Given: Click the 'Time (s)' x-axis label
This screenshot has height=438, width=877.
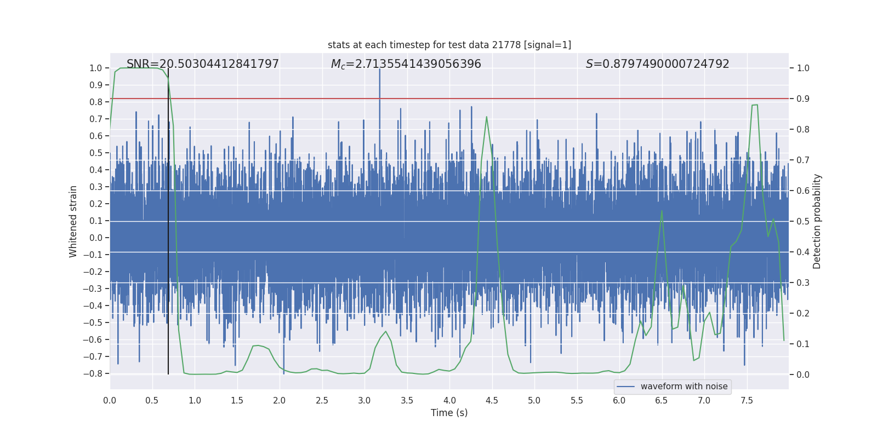Looking at the screenshot, I should click(449, 413).
